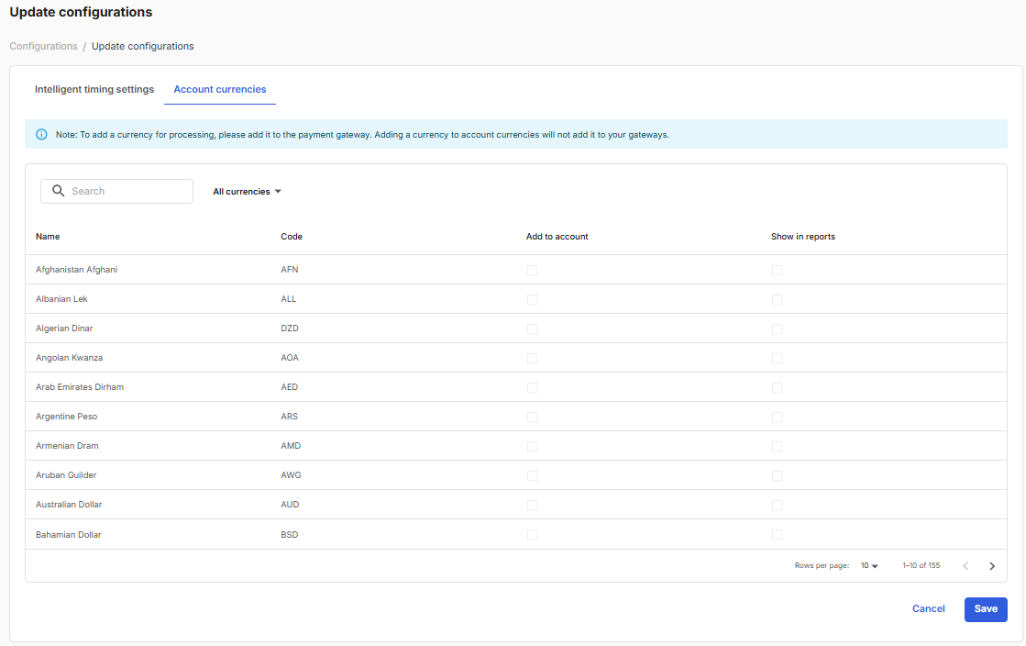Enable Add to account for Armenian Dram

(532, 446)
